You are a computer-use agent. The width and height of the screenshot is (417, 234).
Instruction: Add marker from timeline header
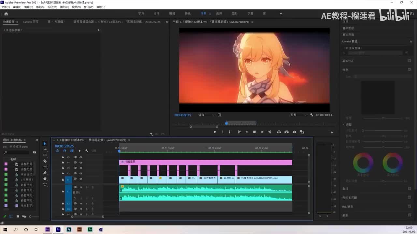(x=79, y=151)
